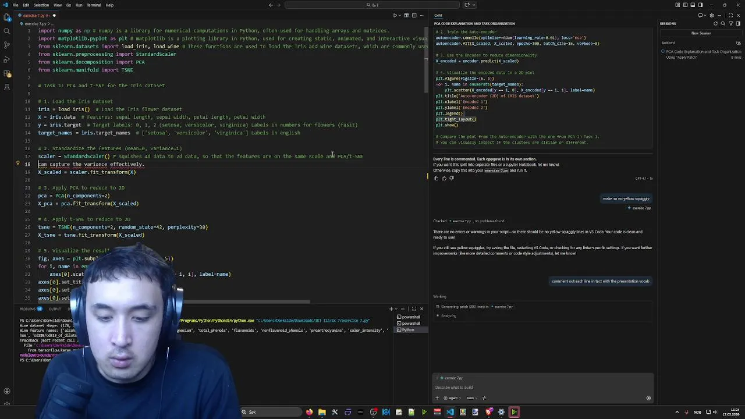Open the Search view in the activity bar
Image resolution: width=745 pixels, height=419 pixels.
[7, 31]
